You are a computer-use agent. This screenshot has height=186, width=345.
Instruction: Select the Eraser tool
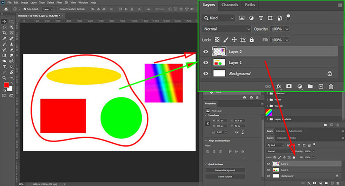point(11,50)
